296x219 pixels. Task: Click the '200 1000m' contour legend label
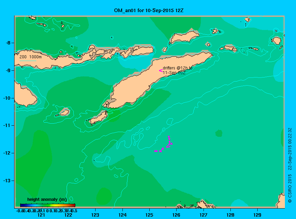coord(31,57)
